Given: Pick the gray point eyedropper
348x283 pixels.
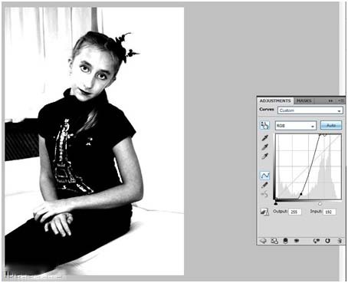Looking at the screenshot, I should click(265, 147).
